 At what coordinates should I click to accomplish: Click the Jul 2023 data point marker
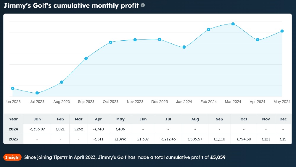point(37,93)
